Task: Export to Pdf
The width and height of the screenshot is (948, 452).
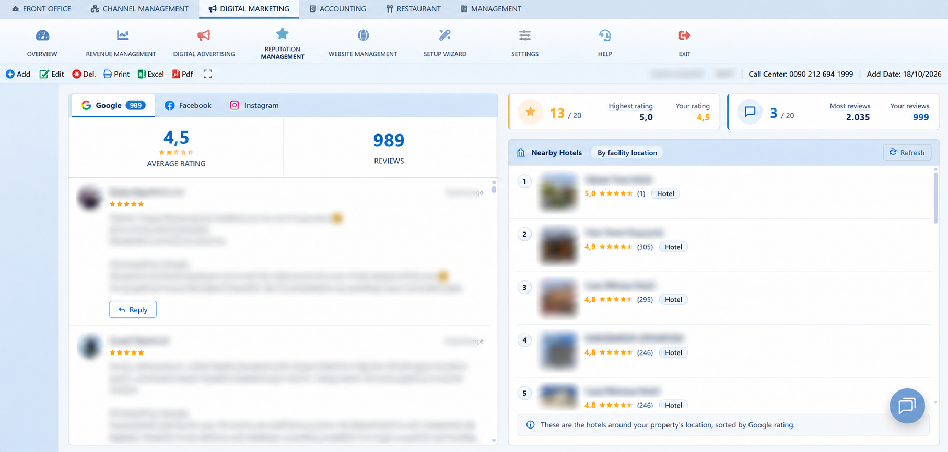Action: (183, 74)
